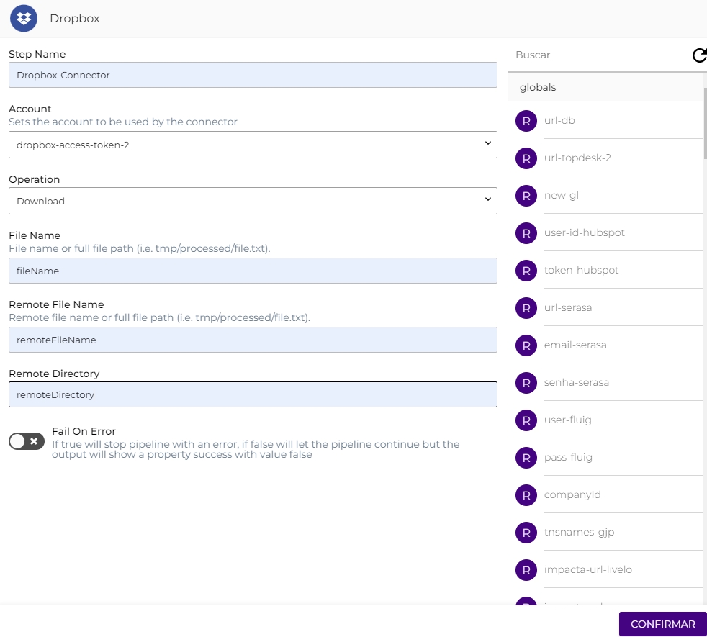Expand the Operation dropdown
The width and height of the screenshot is (707, 637).
(253, 201)
